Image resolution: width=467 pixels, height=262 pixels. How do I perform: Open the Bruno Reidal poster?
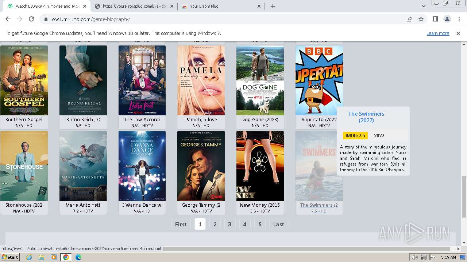83,80
